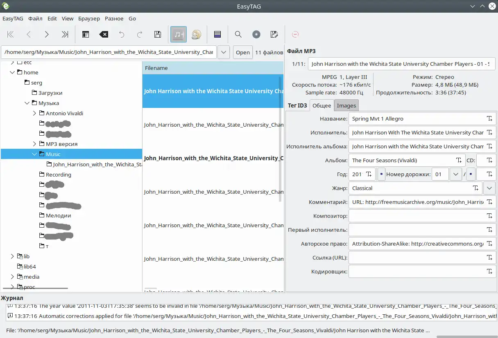Jump to the next file in toolbar
This screenshot has width=498, height=338.
(x=47, y=35)
